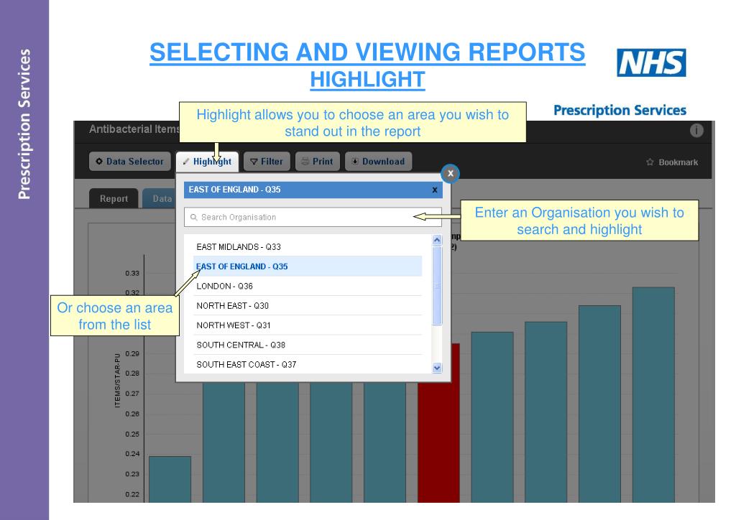Image resolution: width=736 pixels, height=520 pixels.
Task: Click the magnifier icon in search box
Action: pyautogui.click(x=193, y=217)
